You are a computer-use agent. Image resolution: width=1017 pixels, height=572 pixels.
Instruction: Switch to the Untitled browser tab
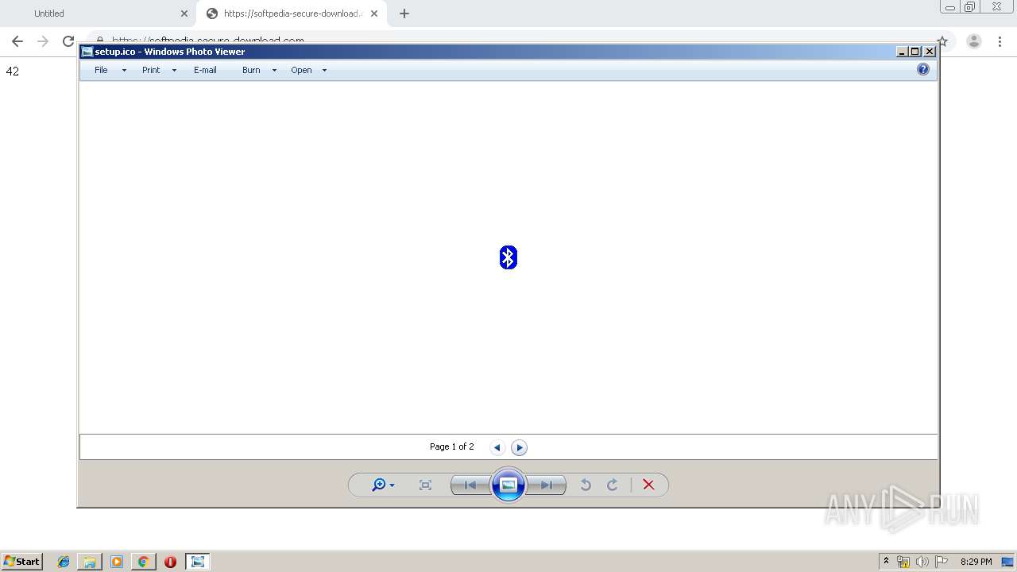(99, 14)
